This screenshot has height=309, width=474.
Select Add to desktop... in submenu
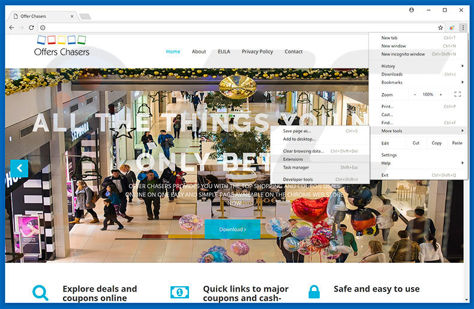(x=320, y=139)
